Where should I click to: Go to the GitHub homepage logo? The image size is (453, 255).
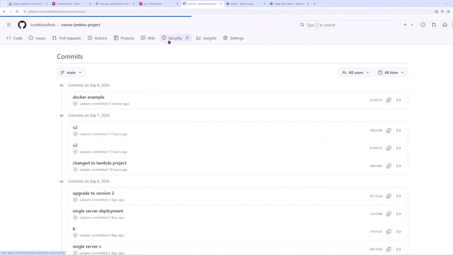[22, 25]
